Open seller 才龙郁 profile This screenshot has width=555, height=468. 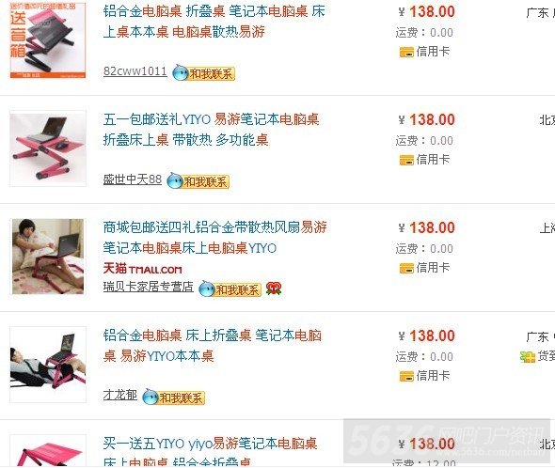(120, 395)
